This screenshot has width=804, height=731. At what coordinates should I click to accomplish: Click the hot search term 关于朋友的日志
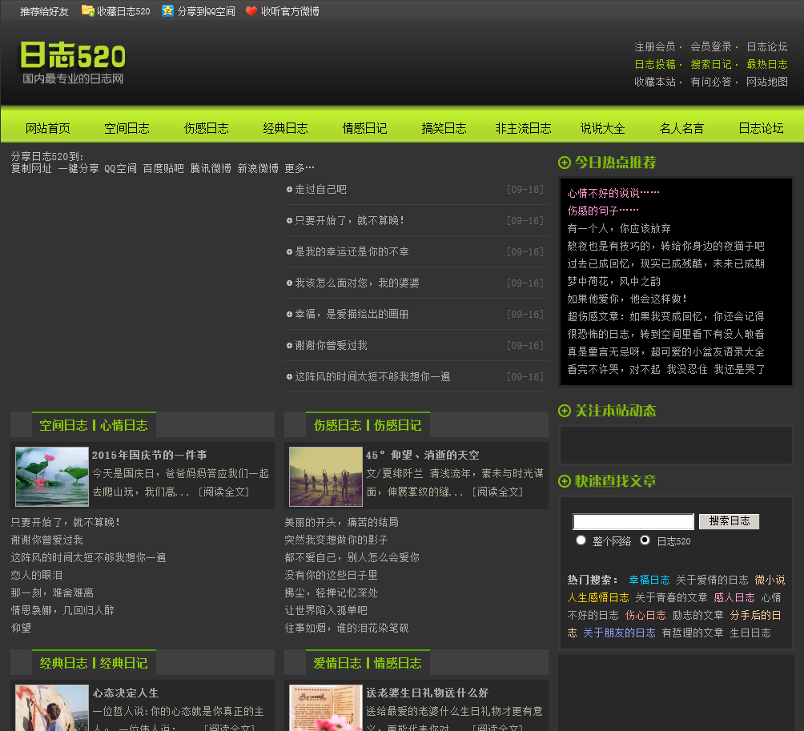(x=619, y=633)
